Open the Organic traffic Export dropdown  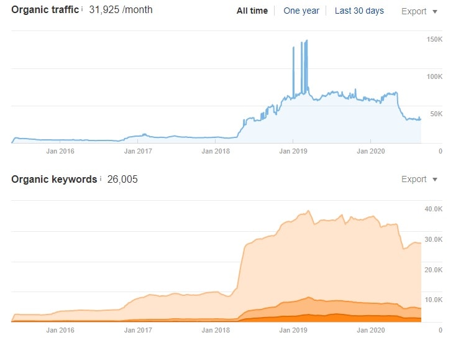[419, 12]
